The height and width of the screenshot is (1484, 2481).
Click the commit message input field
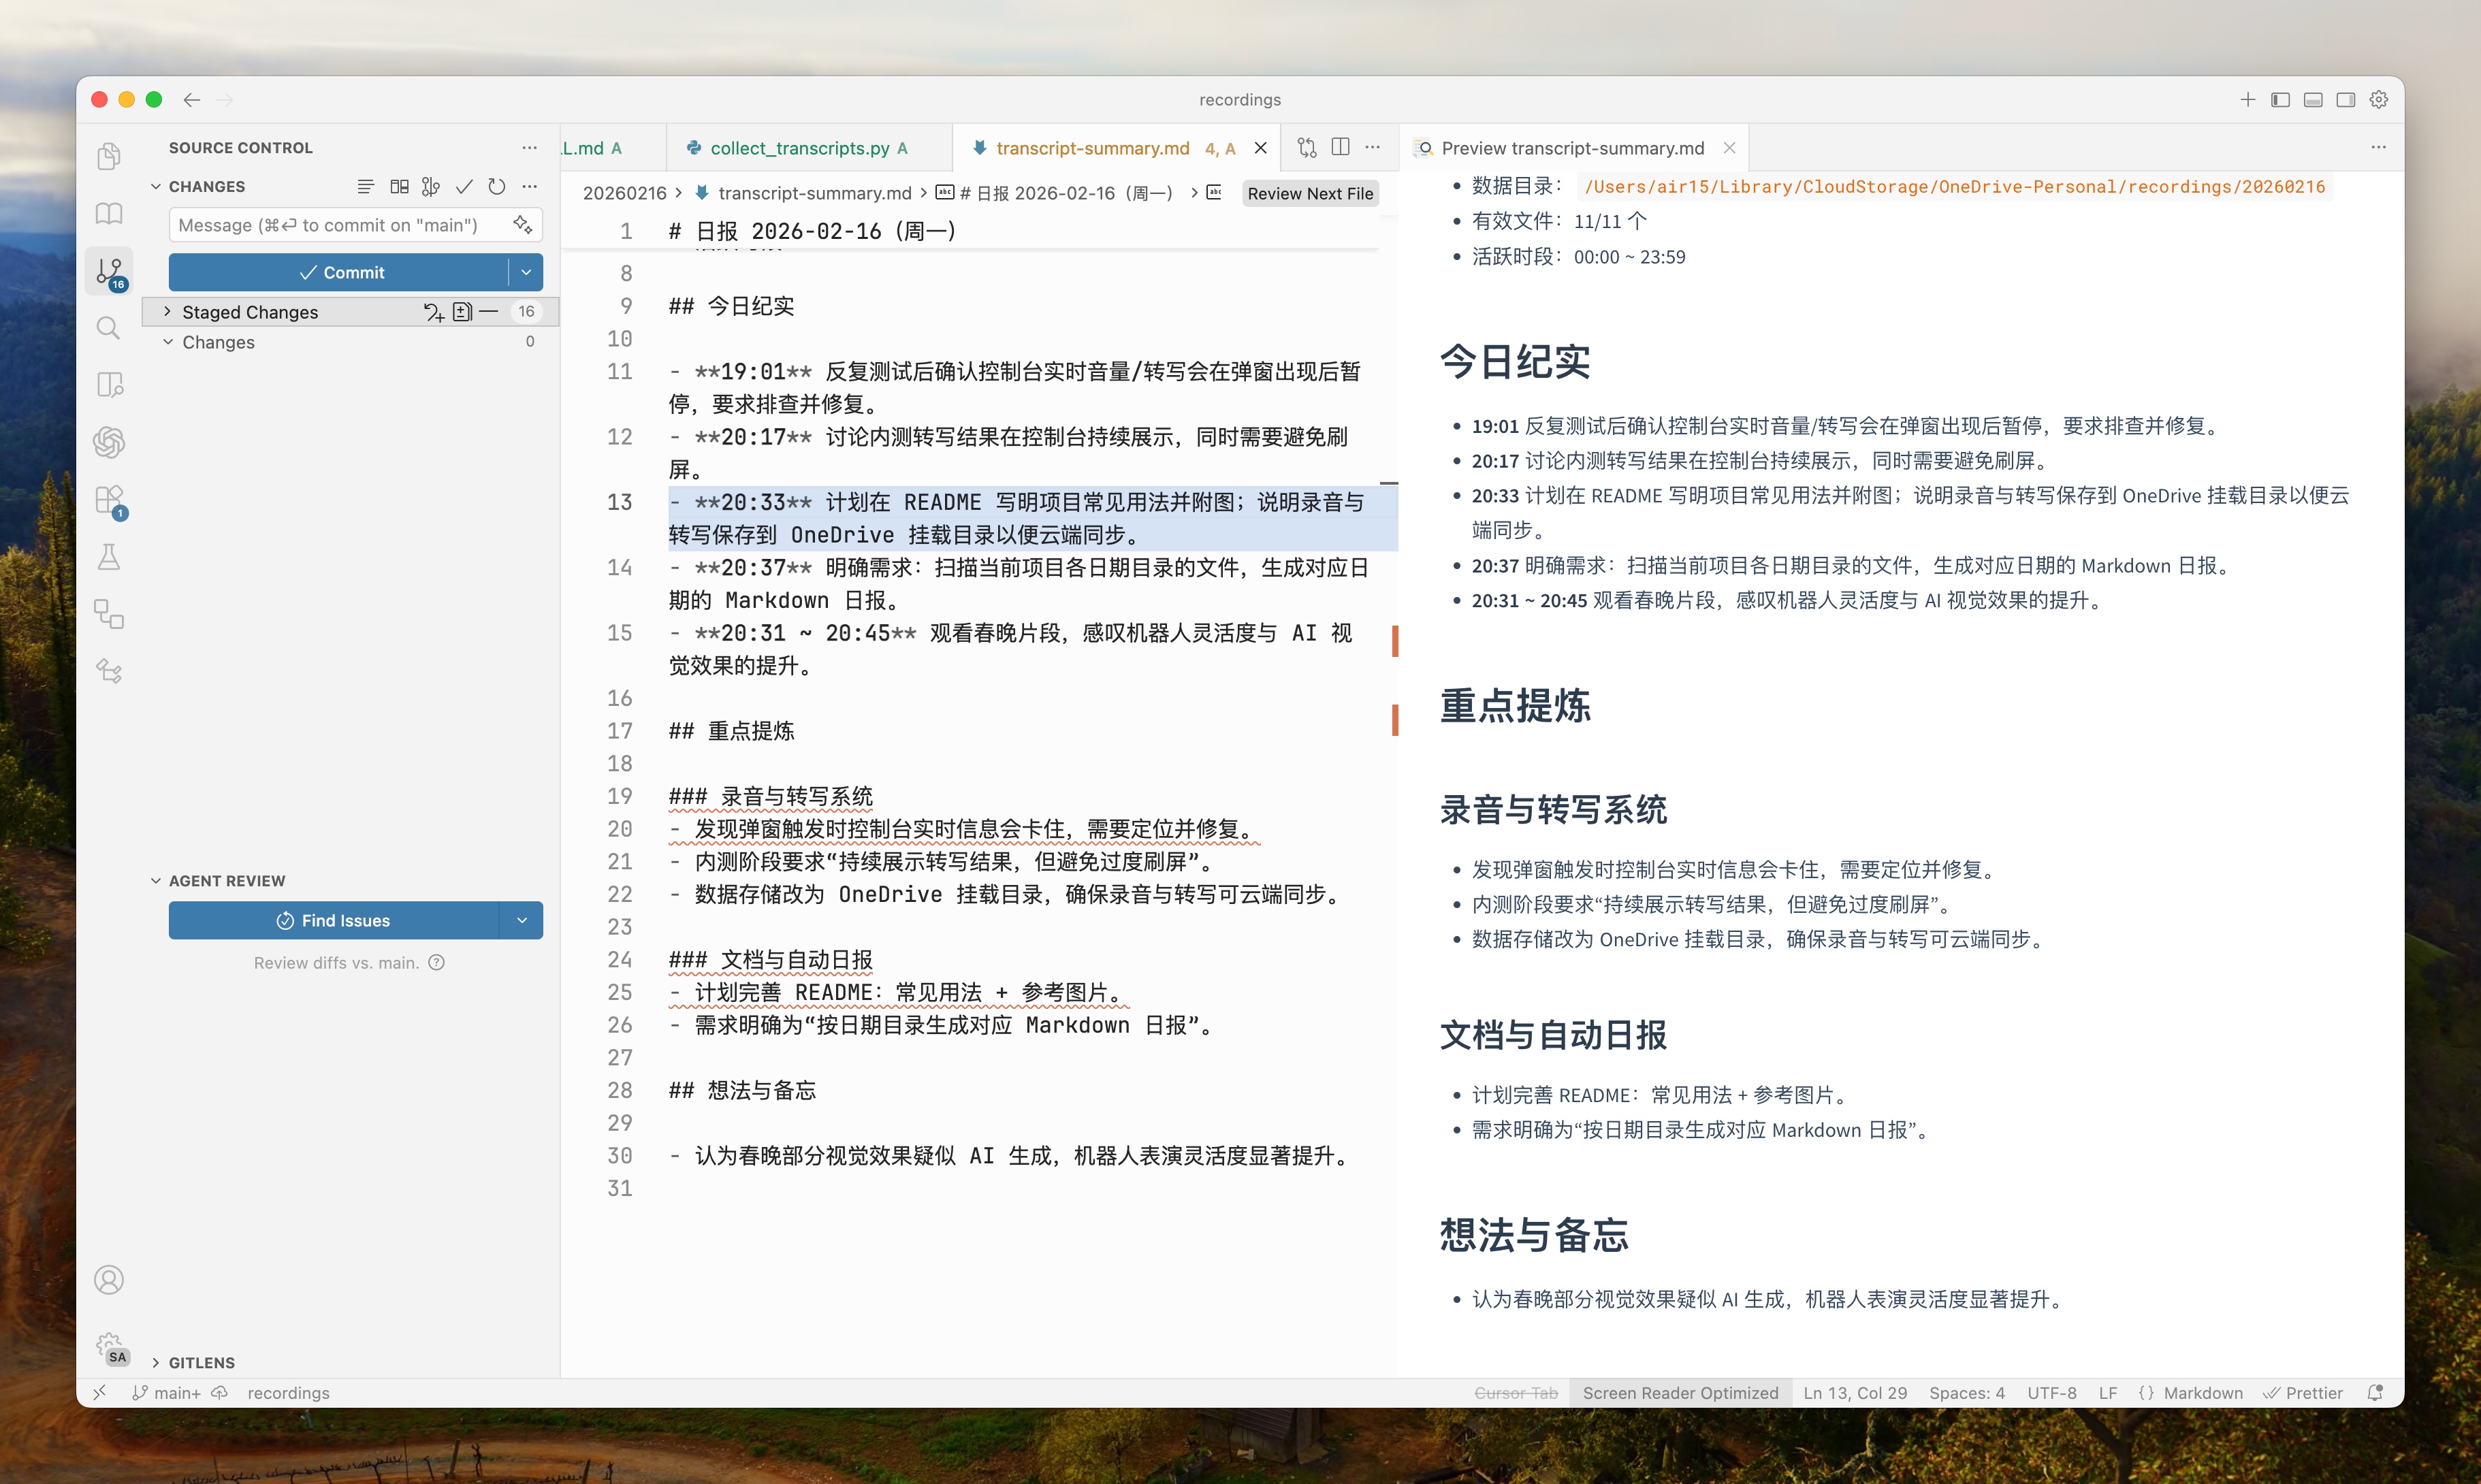[330, 225]
